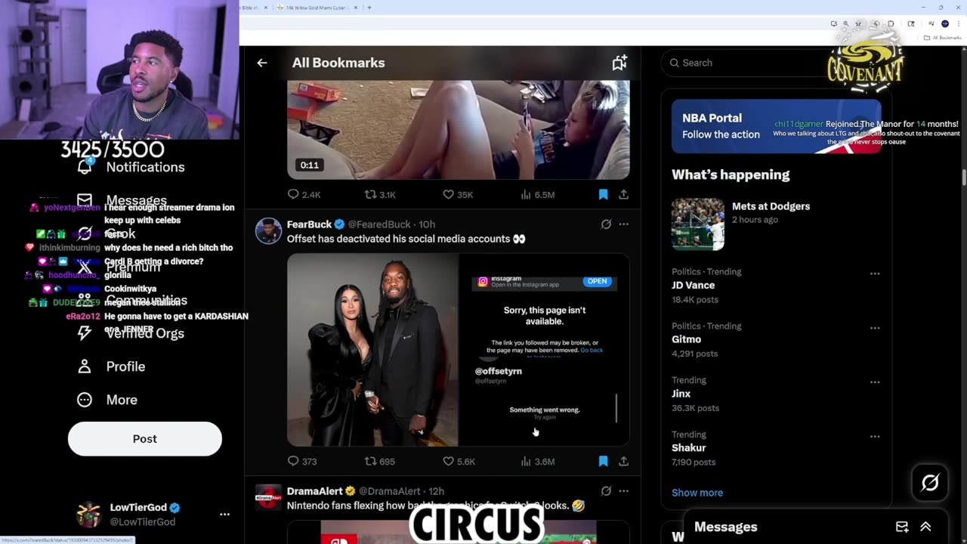Image resolution: width=967 pixels, height=544 pixels.
Task: Open the @FearedBuck handle link
Action: pos(379,224)
